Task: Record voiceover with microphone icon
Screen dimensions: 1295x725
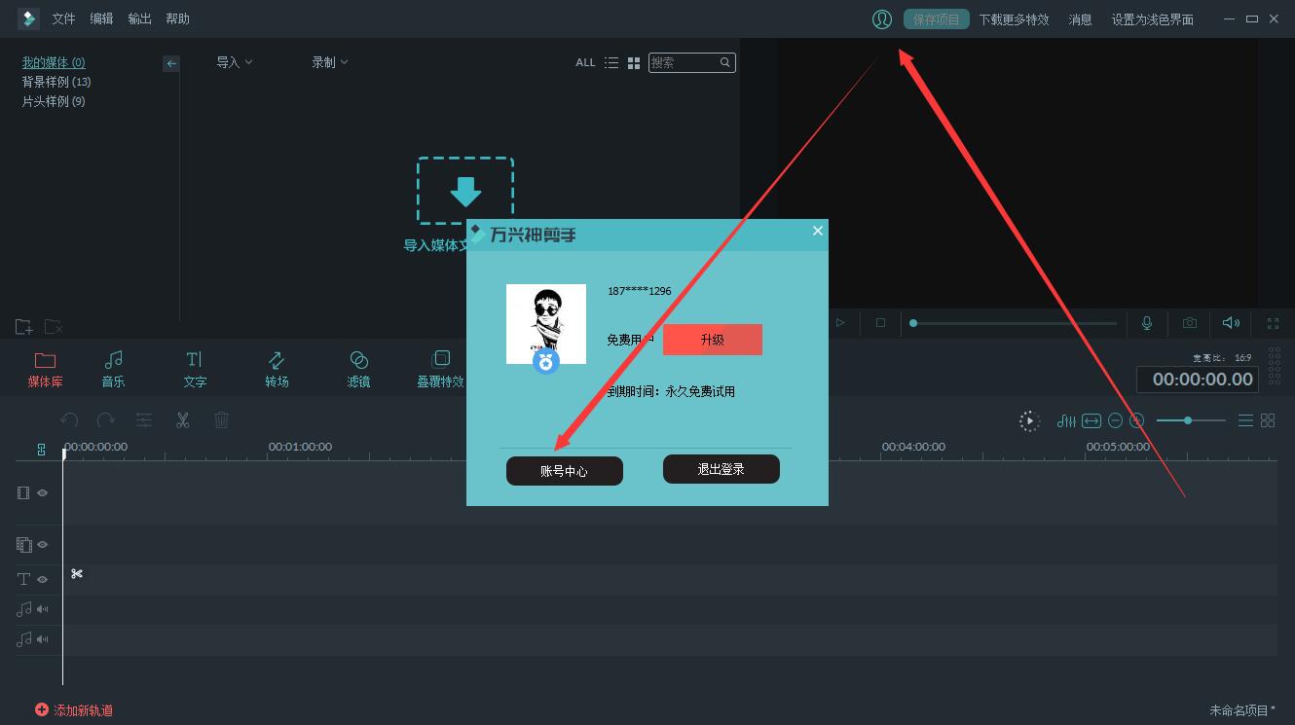Action: (1147, 323)
